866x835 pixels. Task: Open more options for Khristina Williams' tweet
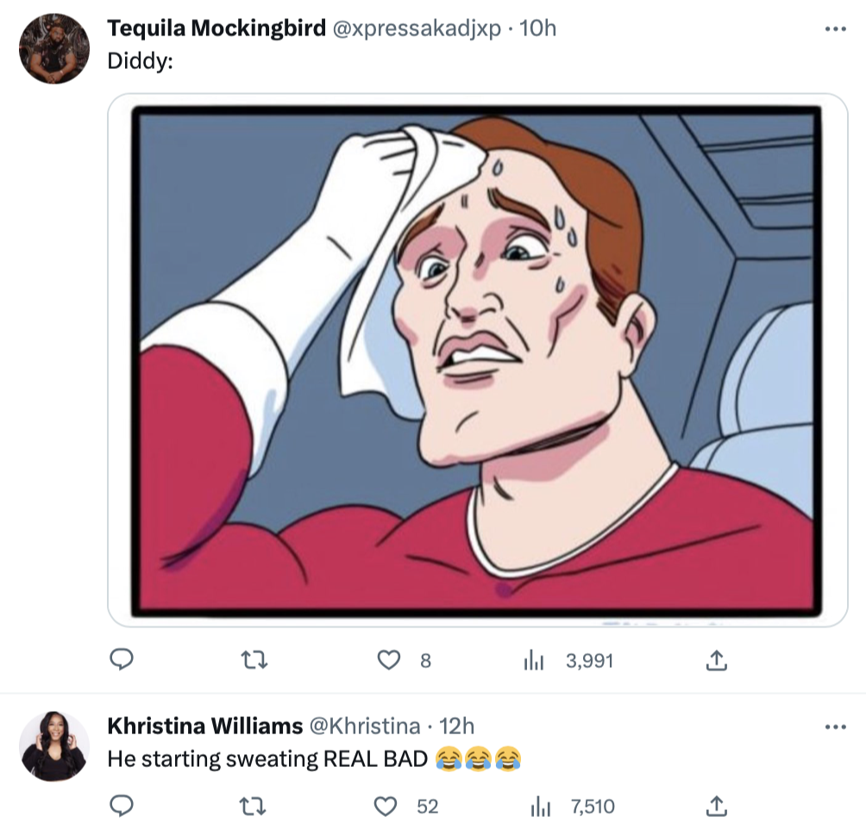(835, 726)
